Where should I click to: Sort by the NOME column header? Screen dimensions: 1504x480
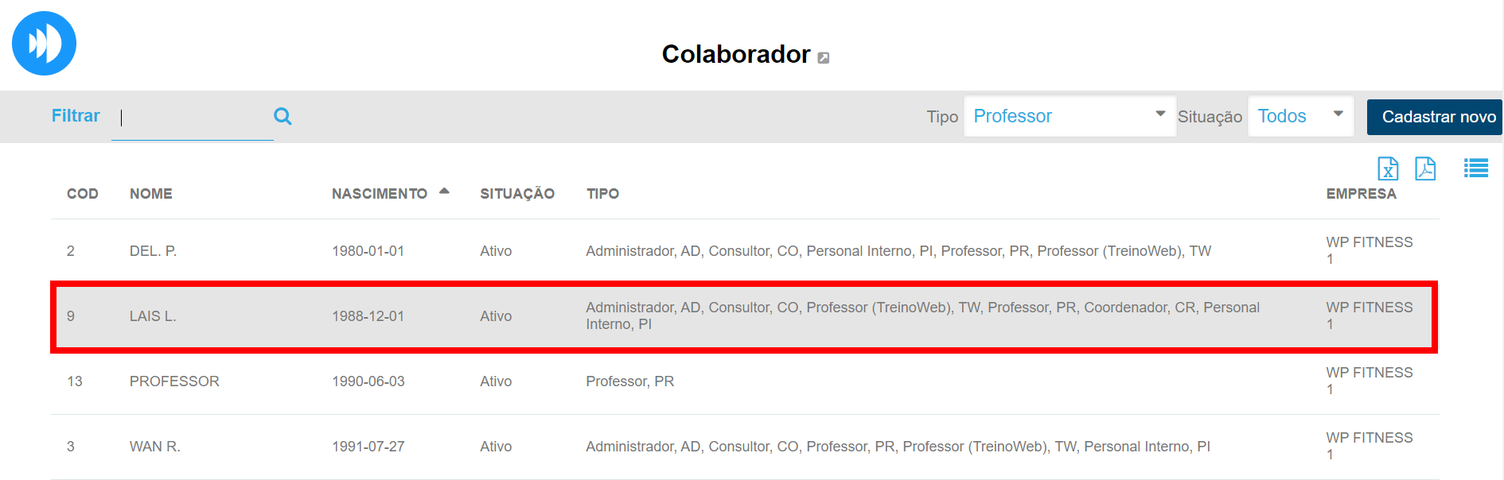[151, 194]
